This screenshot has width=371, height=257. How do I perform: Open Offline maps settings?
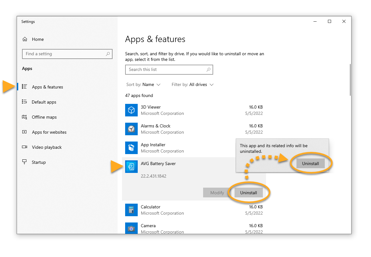tap(44, 117)
